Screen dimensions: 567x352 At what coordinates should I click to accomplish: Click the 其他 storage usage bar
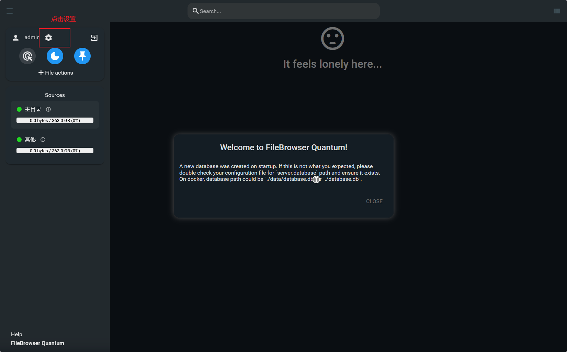pos(55,151)
